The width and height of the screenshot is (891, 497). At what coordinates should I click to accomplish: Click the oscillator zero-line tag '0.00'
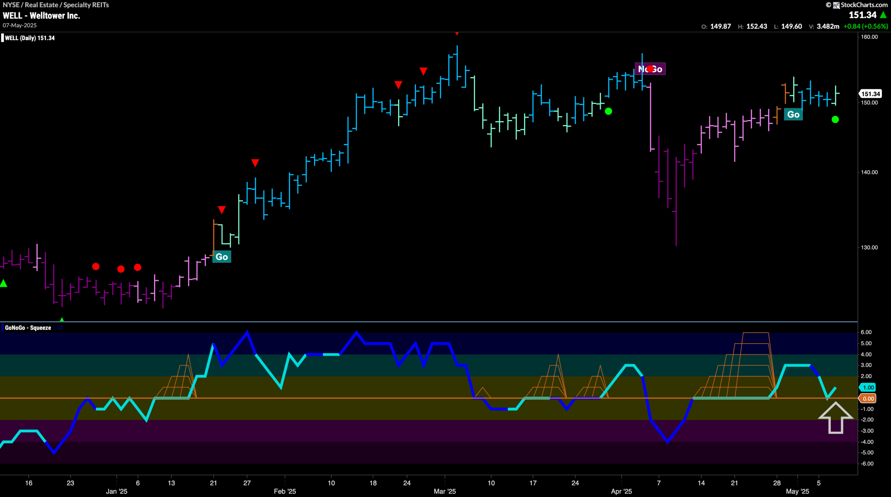pyautogui.click(x=868, y=399)
